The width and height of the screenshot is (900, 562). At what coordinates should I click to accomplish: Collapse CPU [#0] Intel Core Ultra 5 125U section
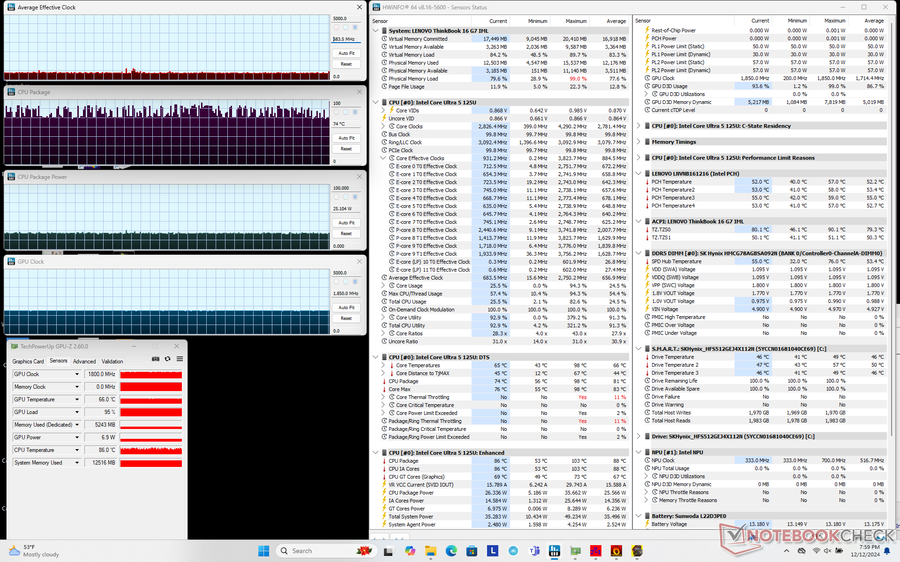pyautogui.click(x=375, y=102)
